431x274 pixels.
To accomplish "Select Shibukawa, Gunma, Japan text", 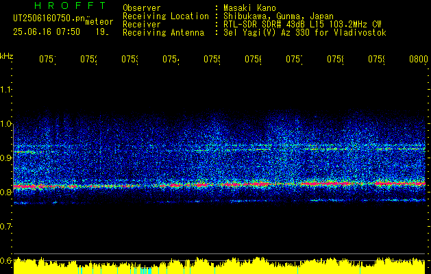I will click(278, 16).
